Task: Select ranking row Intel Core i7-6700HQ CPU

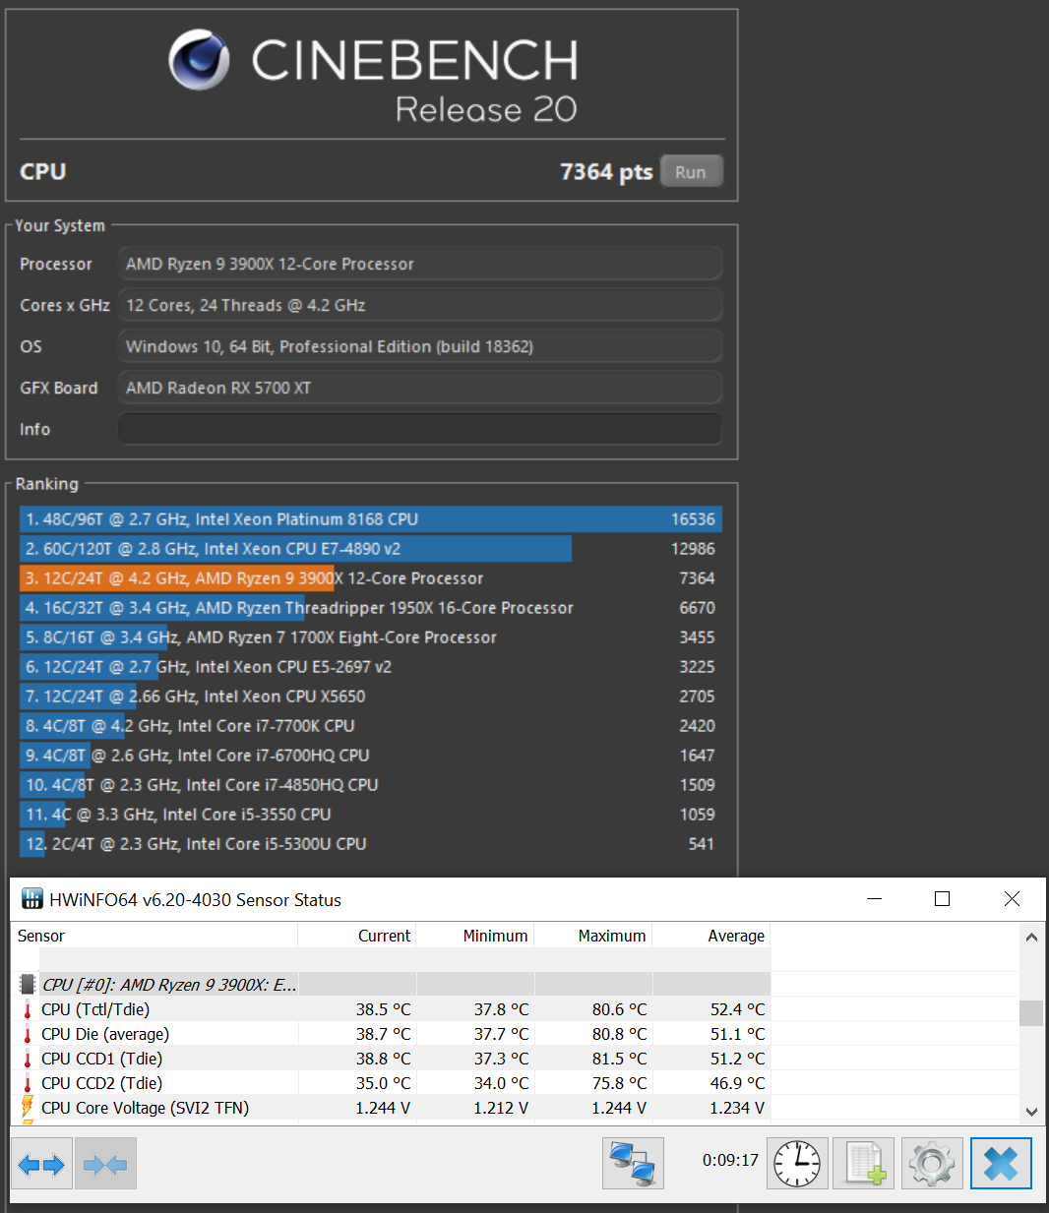Action: (371, 756)
